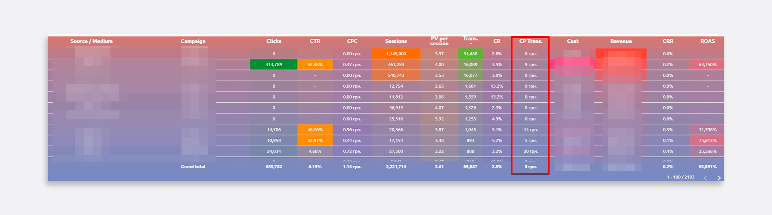Viewport: 772px width, 215px height.
Task: Go to next page of table results
Action: click(719, 178)
